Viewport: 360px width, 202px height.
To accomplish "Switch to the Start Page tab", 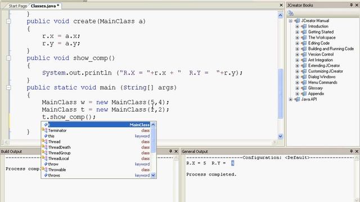I will tap(17, 6).
